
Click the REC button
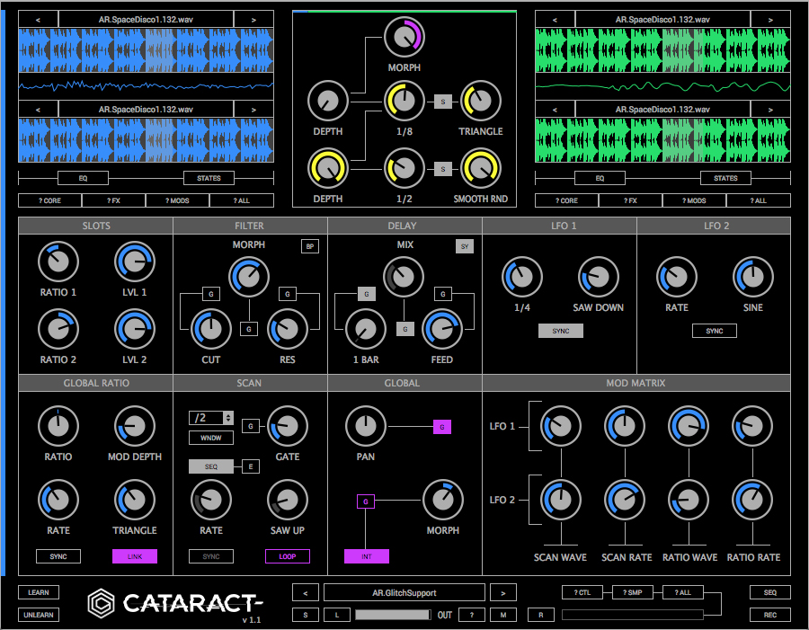pos(769,615)
